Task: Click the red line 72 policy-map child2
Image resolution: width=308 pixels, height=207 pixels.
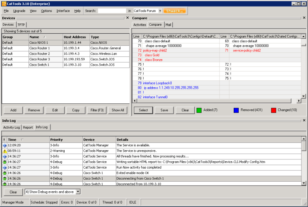Action: click(155, 50)
